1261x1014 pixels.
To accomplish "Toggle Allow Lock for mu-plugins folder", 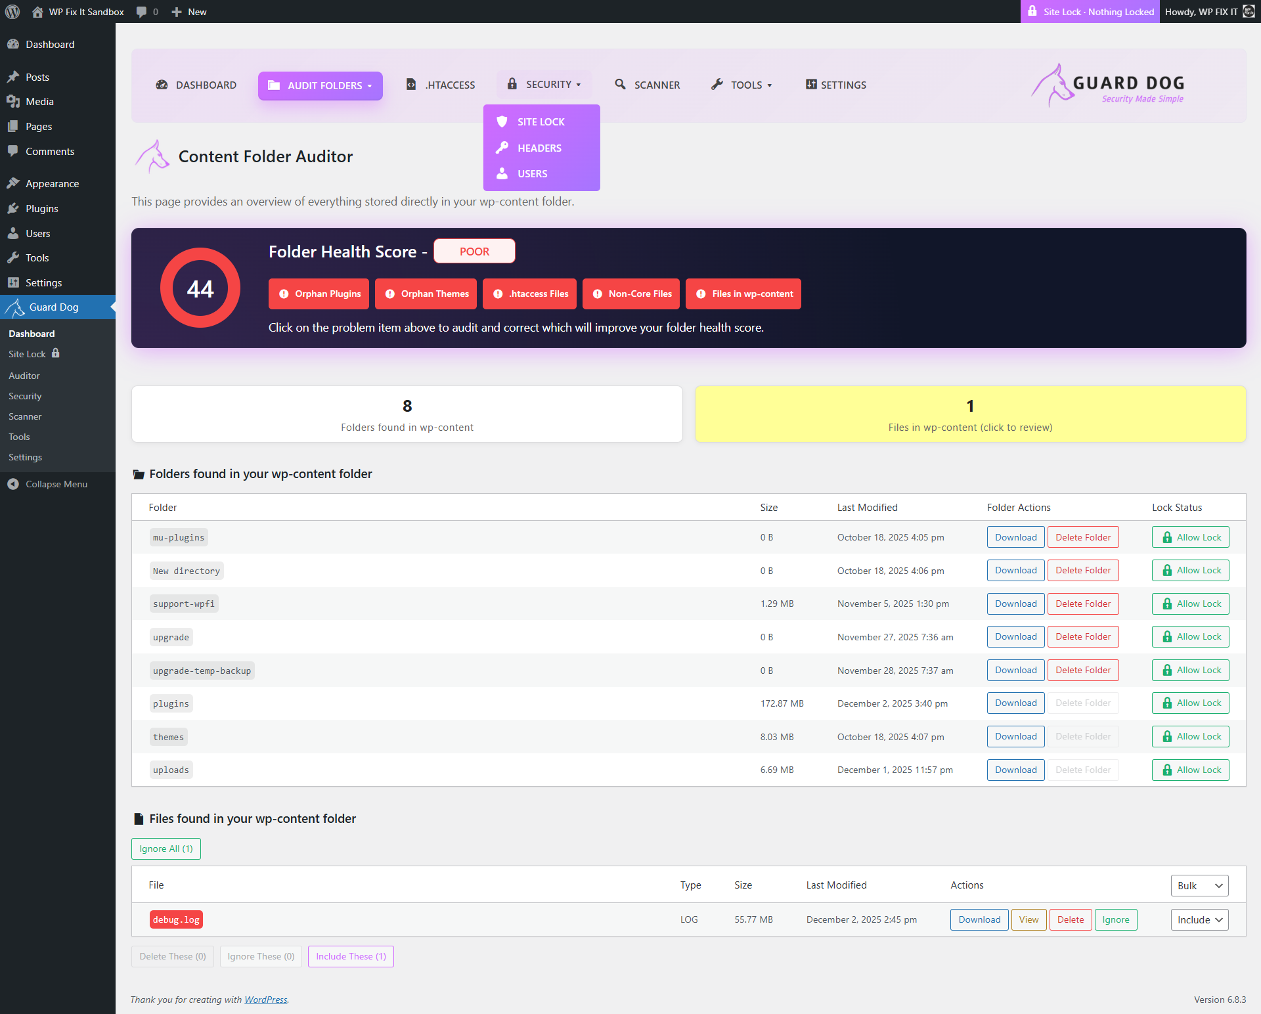I will [x=1190, y=537].
